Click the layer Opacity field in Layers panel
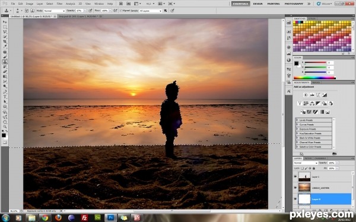 [331, 163]
